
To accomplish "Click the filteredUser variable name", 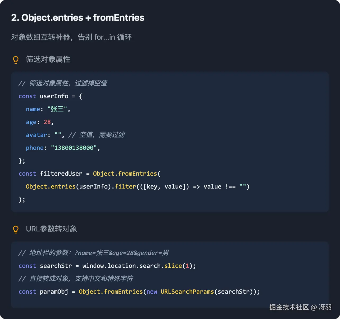I will (61, 174).
